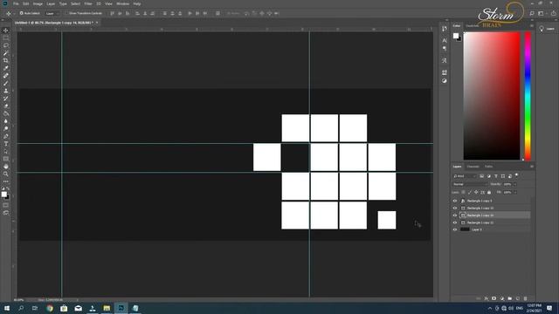This screenshot has height=314, width=559.
Task: Toggle Show Transform Controls checkbox
Action: (x=66, y=13)
